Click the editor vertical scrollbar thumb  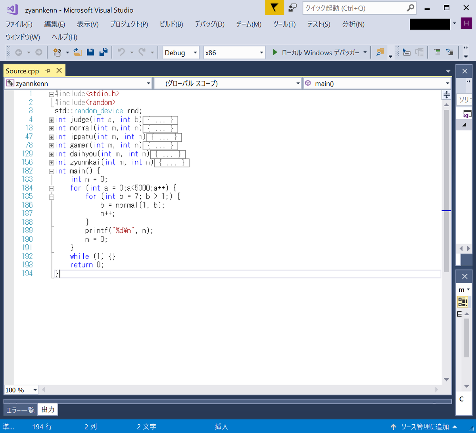pyautogui.click(x=447, y=191)
